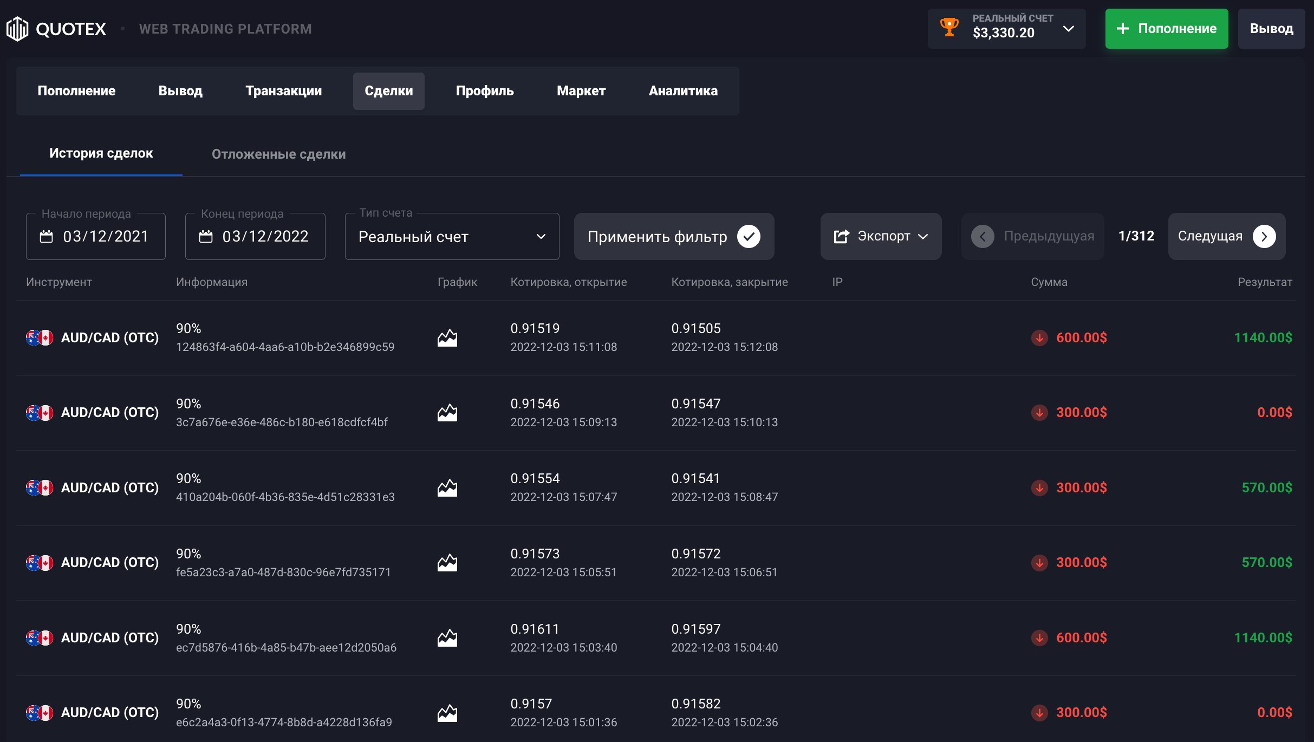Click opening quote 0.91519
The width and height of the screenshot is (1314, 742).
point(535,329)
